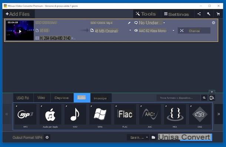
Task: Click the pencil rename icon
Action: (x=129, y=23)
